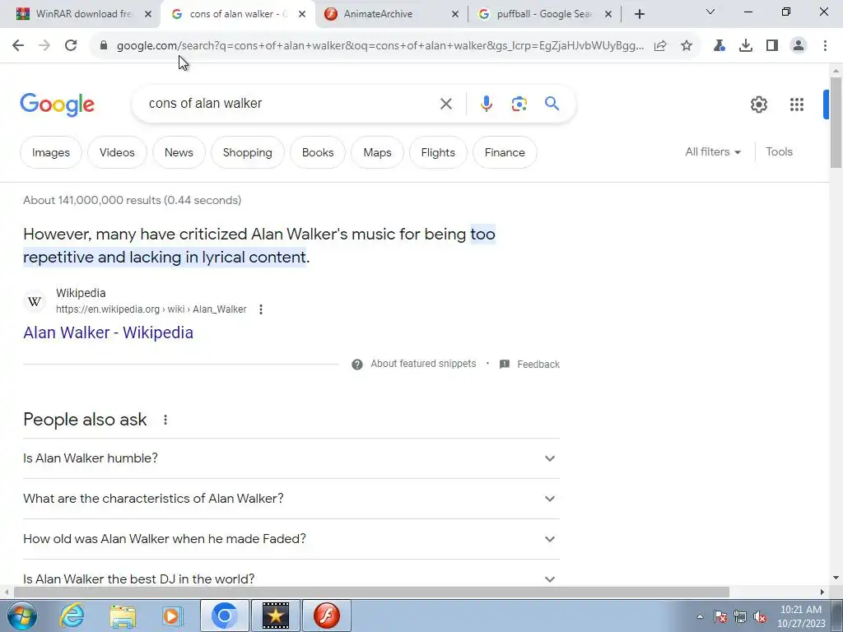Viewport: 843px width, 632px height.
Task: Expand 'What are the characteristics of Alan Walker?'
Action: [x=291, y=499]
